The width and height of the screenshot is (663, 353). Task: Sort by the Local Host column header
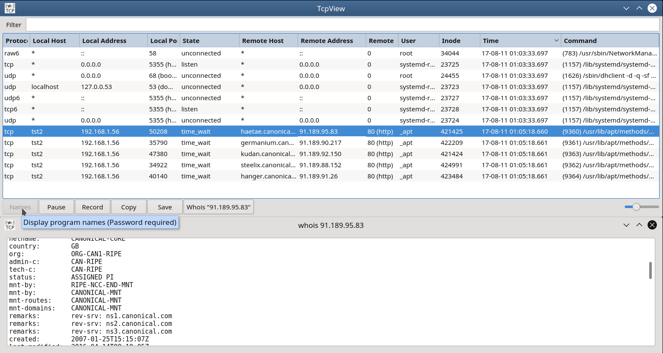point(55,40)
